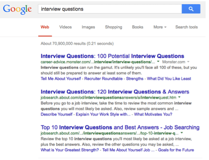Image resolution: width=209 pixels, height=160 pixels.
Task: Open the Tell Me About Yourself sitelink
Action: pyautogui.click(x=61, y=78)
